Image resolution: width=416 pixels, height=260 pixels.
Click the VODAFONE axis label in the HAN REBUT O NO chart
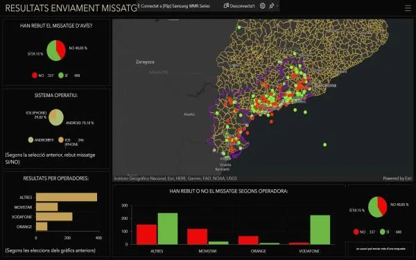tap(309, 251)
